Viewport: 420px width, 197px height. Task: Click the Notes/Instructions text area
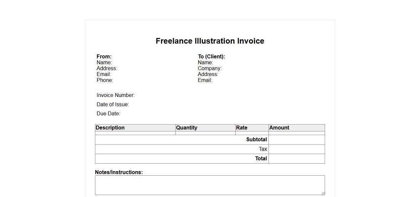(210, 185)
